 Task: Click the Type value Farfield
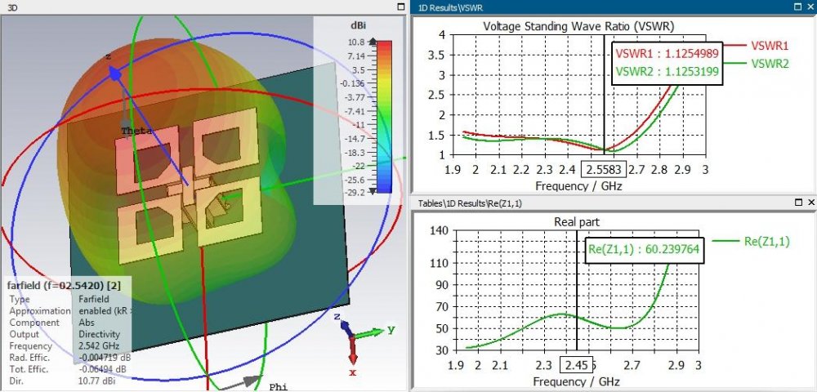(x=94, y=300)
